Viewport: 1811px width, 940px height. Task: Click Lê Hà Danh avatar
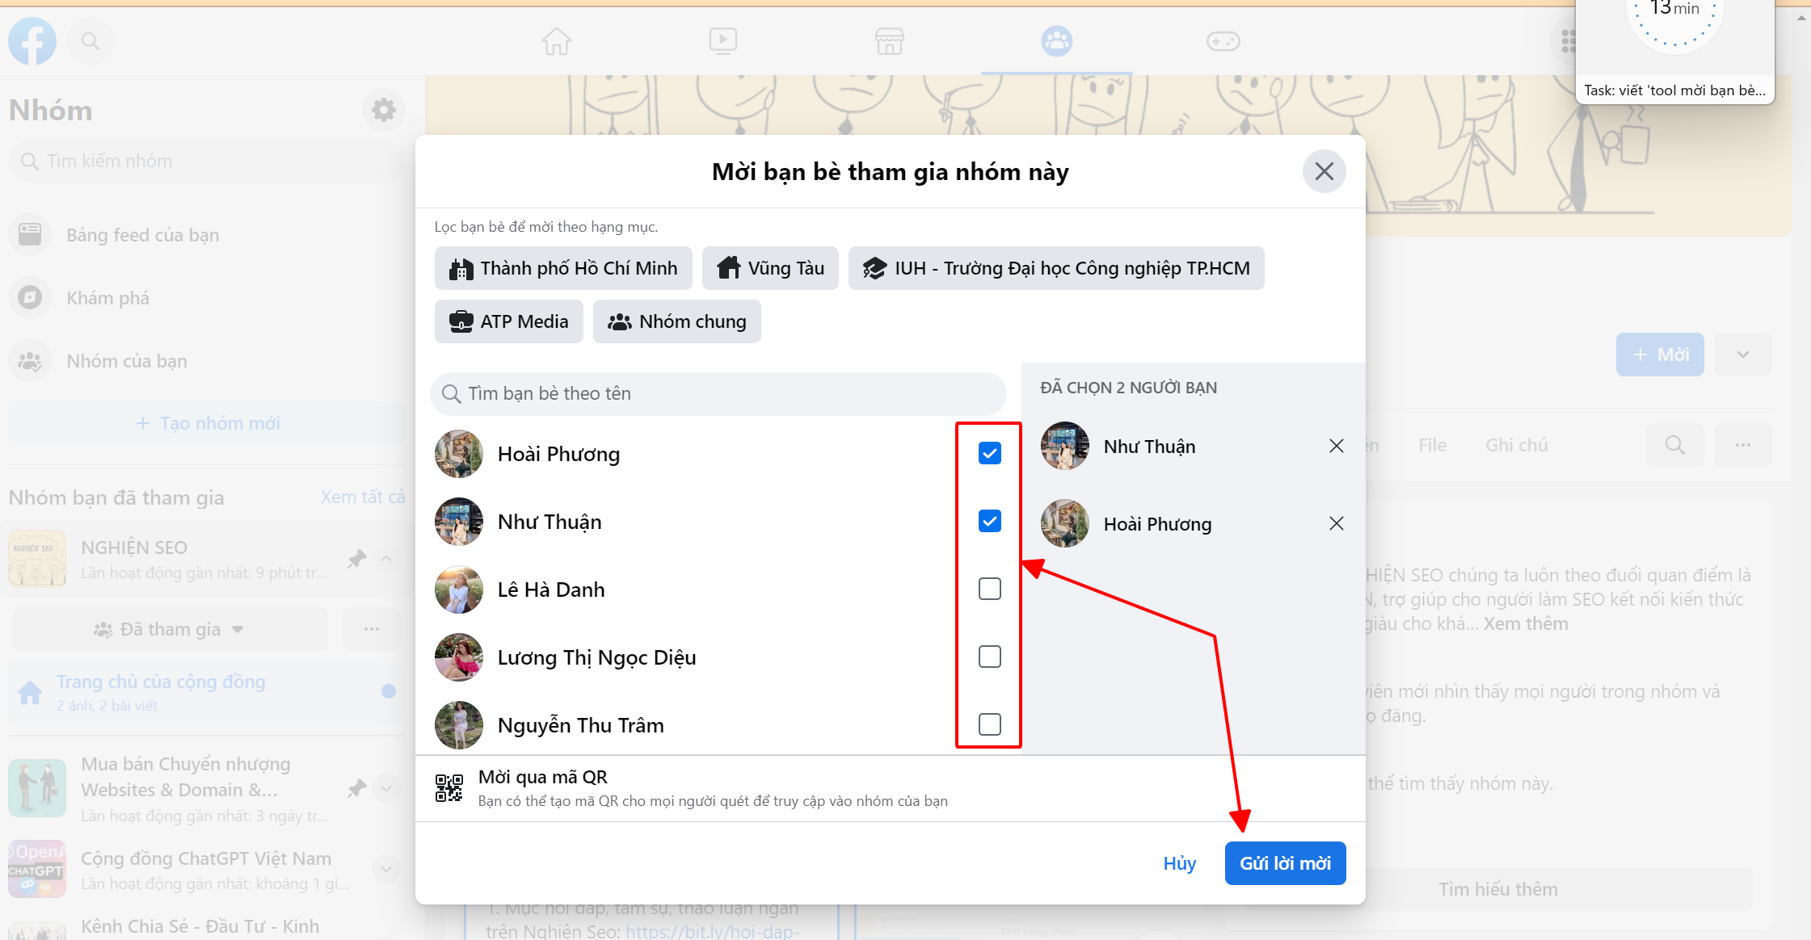(459, 590)
